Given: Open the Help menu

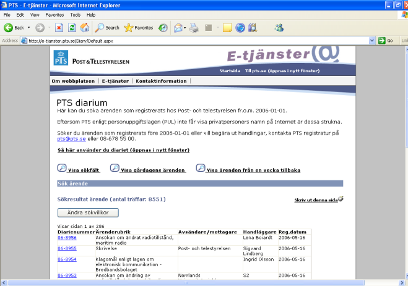Looking at the screenshot, I should click(x=91, y=15).
